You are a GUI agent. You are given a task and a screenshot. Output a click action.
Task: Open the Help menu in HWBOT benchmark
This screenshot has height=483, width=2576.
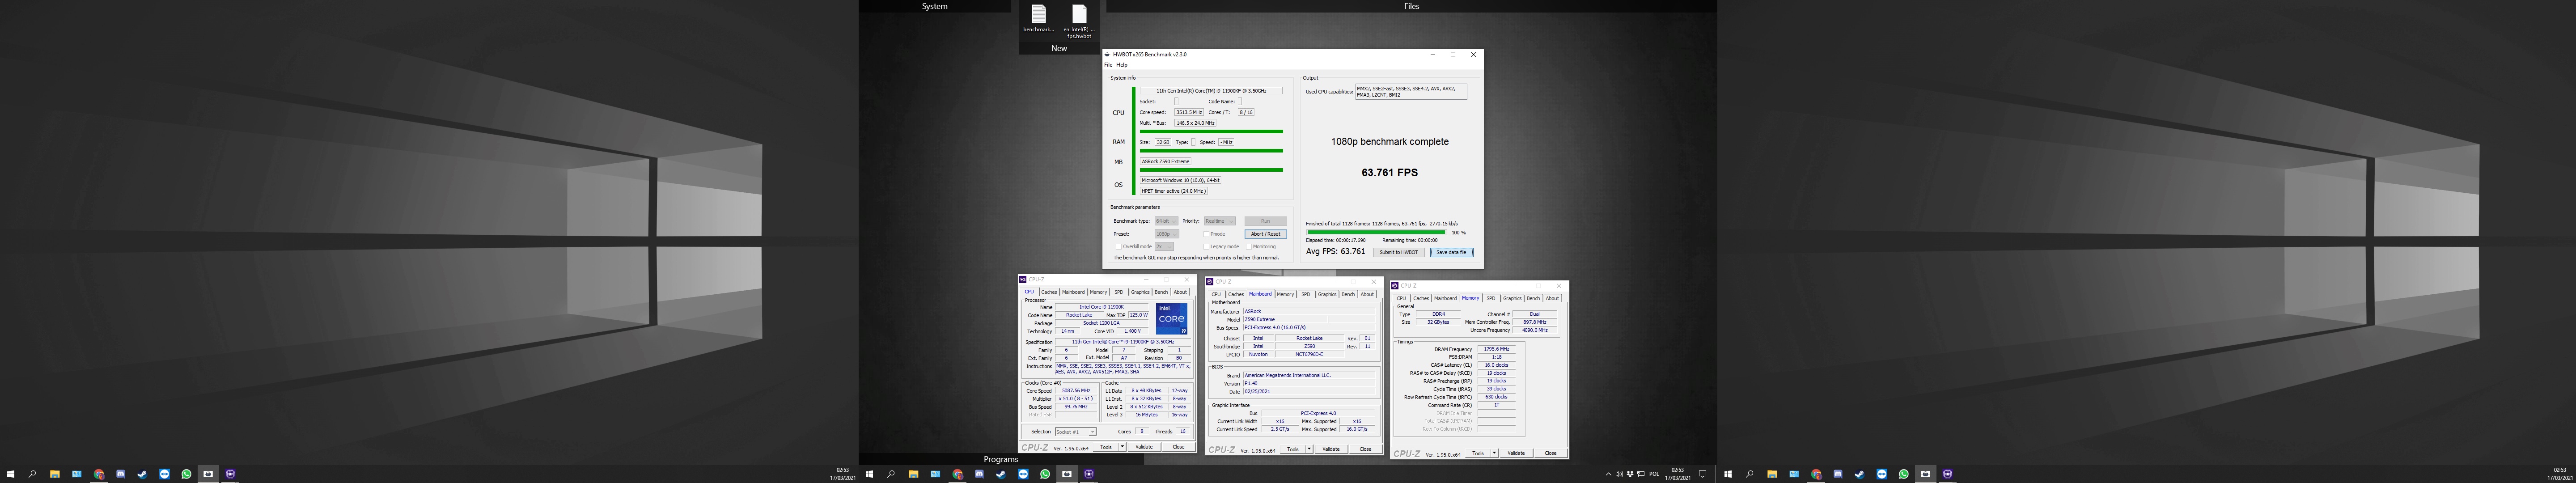click(1121, 65)
